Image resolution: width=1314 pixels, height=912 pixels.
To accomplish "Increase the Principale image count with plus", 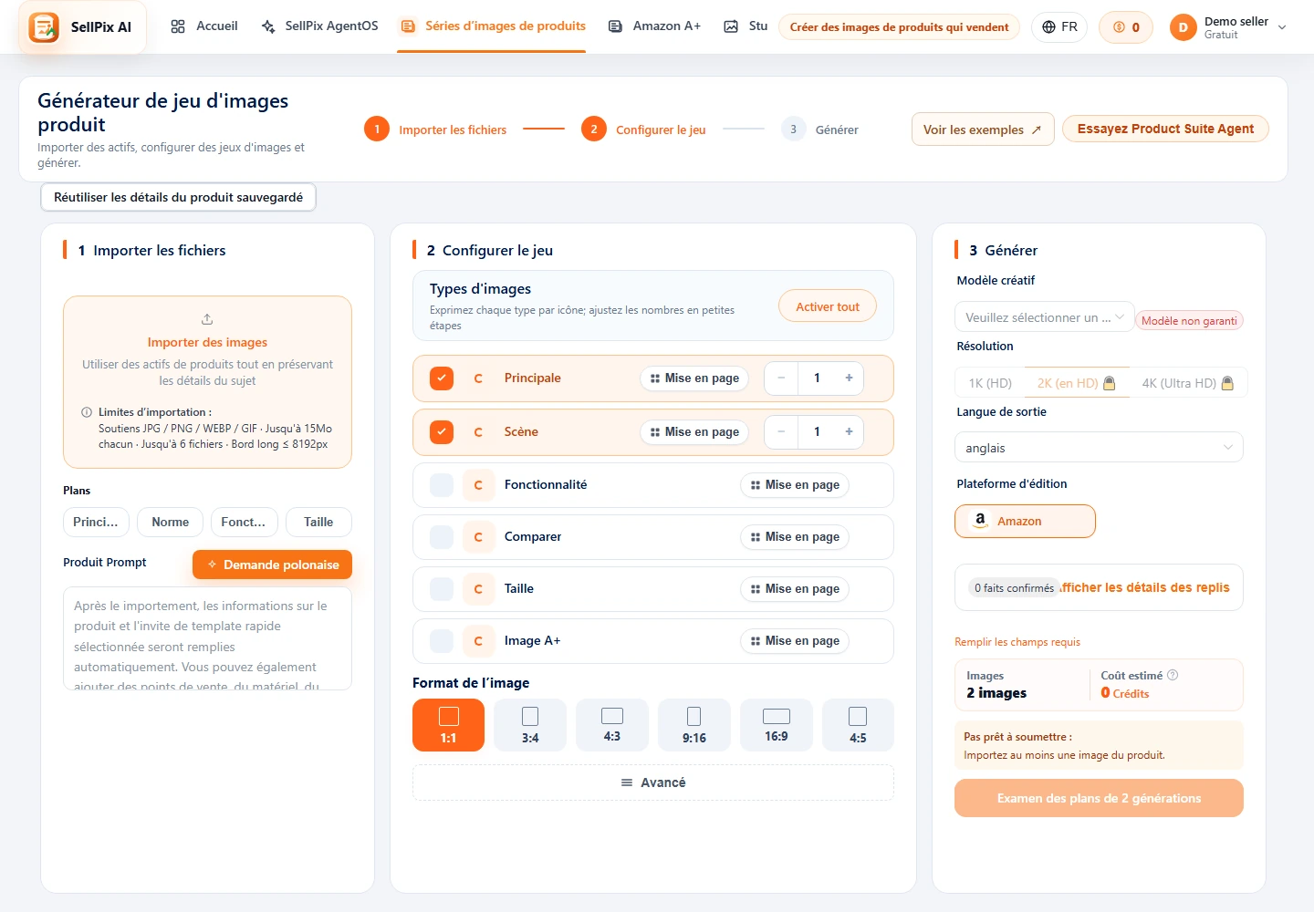I will [x=849, y=378].
